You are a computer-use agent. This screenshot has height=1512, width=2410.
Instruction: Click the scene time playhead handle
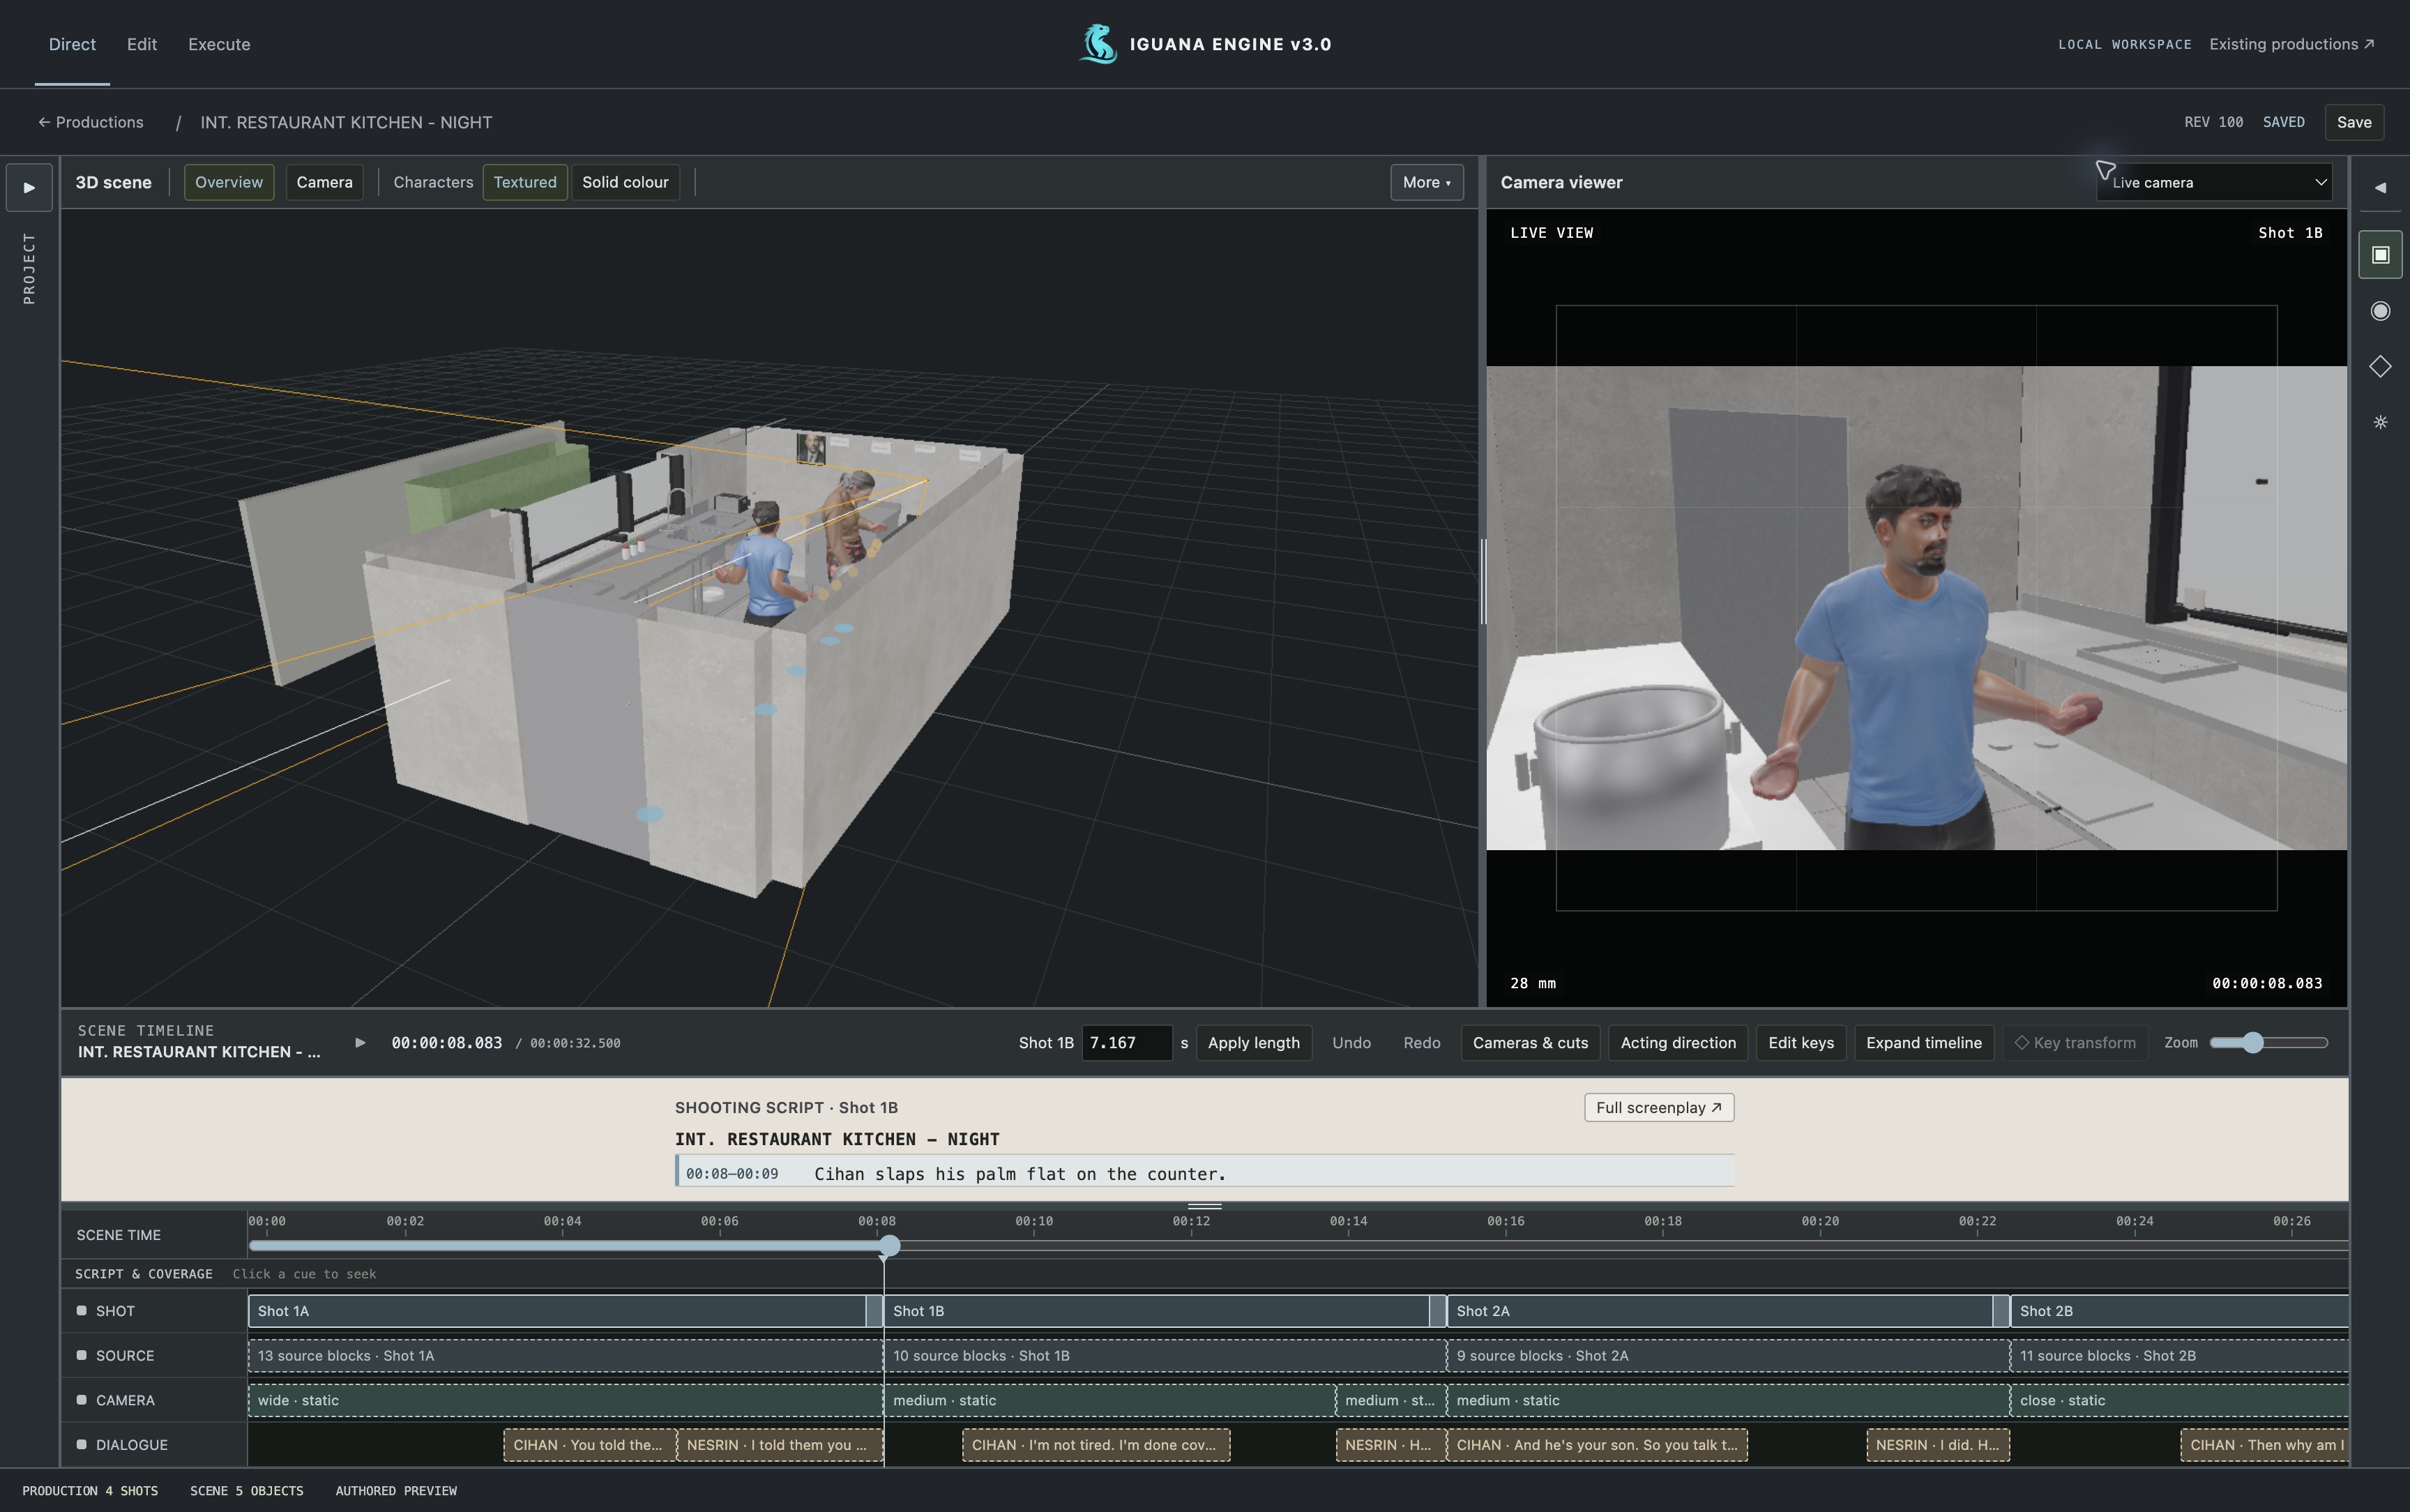click(x=888, y=1245)
